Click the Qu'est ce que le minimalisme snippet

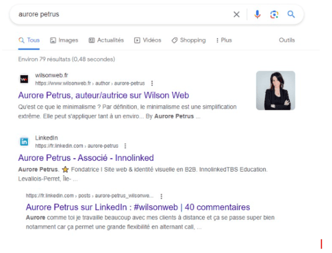[x=127, y=111]
